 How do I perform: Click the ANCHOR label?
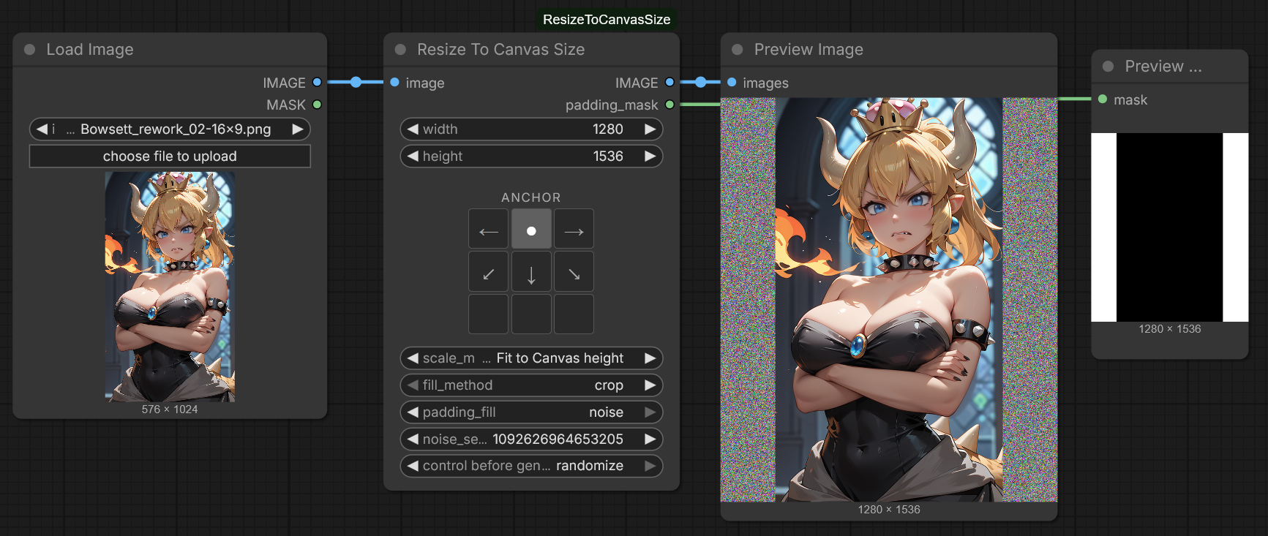click(x=531, y=197)
